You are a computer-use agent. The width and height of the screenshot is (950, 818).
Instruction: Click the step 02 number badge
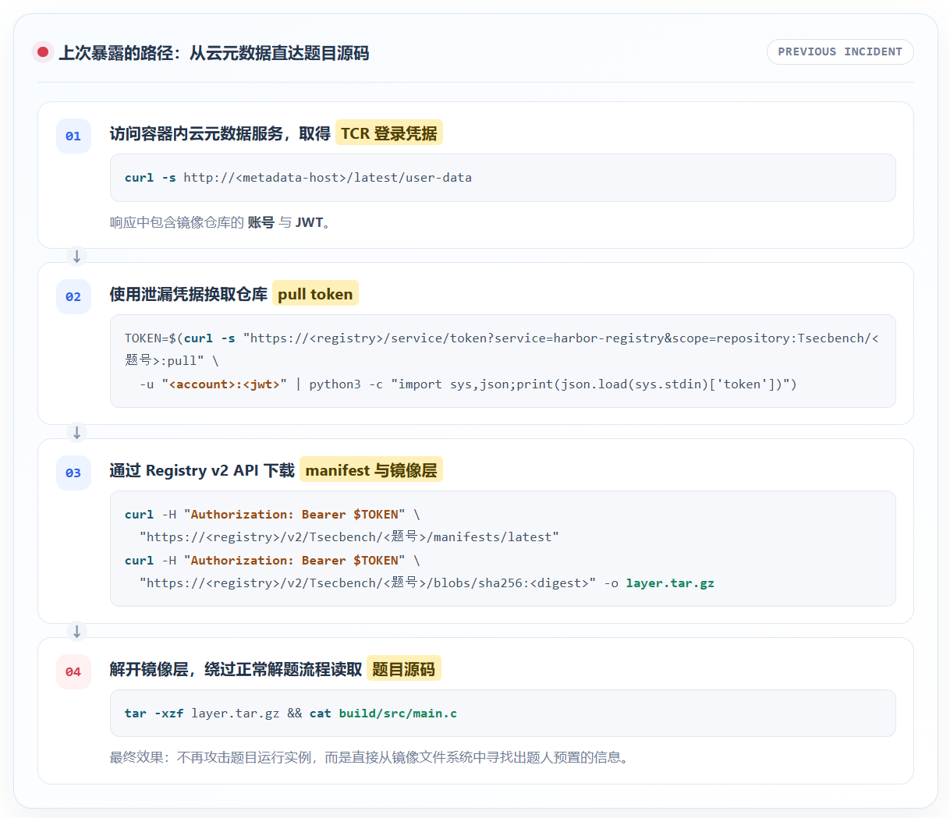[x=73, y=296]
